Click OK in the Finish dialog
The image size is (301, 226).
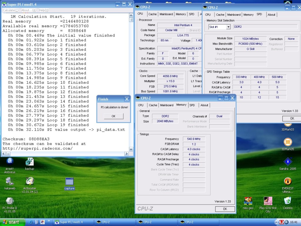click(113, 116)
